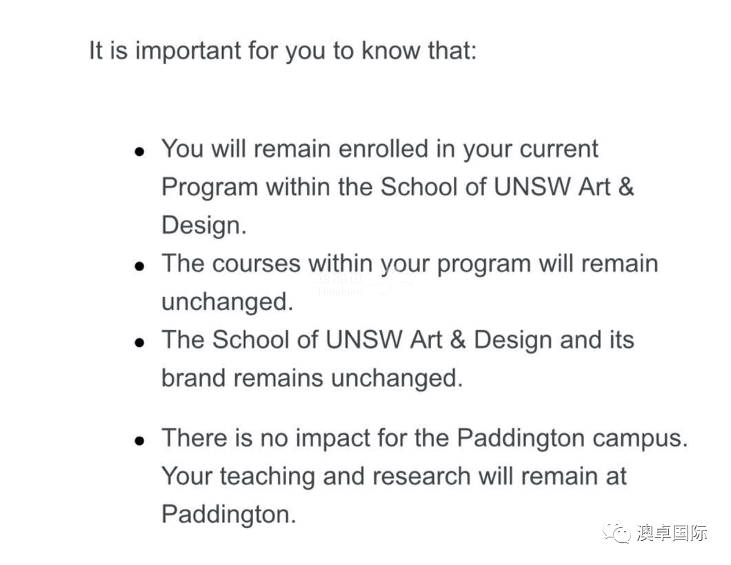Viewport: 731px width, 565px height.
Task: Click the line 'There is no impact for the Paddington campus.'
Action: tap(425, 439)
